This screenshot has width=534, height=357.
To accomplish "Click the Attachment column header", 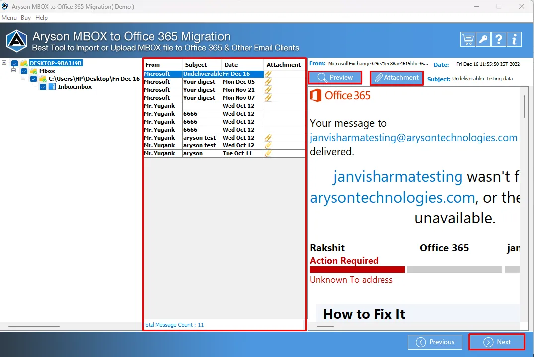I will [x=284, y=65].
